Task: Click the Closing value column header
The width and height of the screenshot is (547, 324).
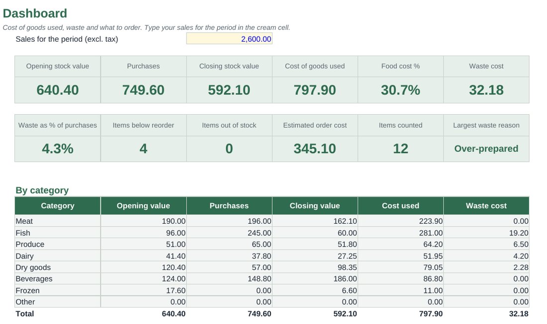Action: [x=315, y=206]
